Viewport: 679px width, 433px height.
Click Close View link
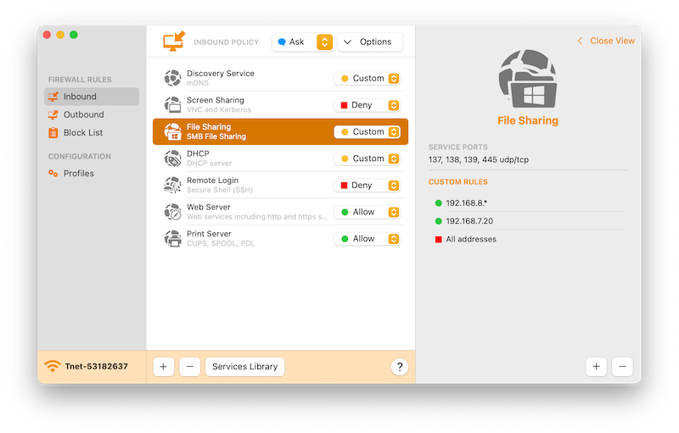606,41
